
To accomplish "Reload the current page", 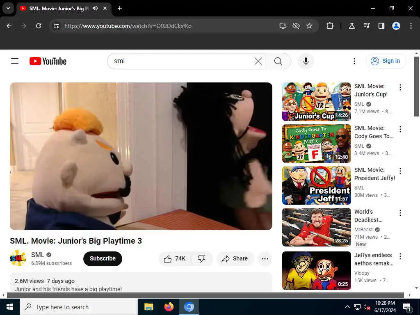I will 39,26.
